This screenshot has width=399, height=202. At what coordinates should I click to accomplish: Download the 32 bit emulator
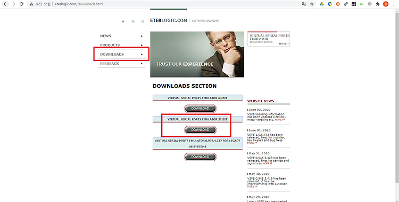click(200, 130)
